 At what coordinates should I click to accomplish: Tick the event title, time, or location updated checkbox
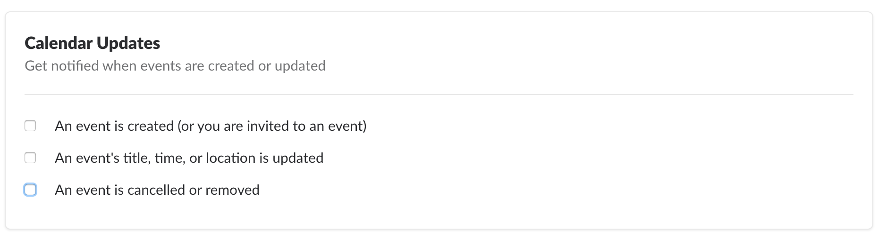click(x=30, y=158)
